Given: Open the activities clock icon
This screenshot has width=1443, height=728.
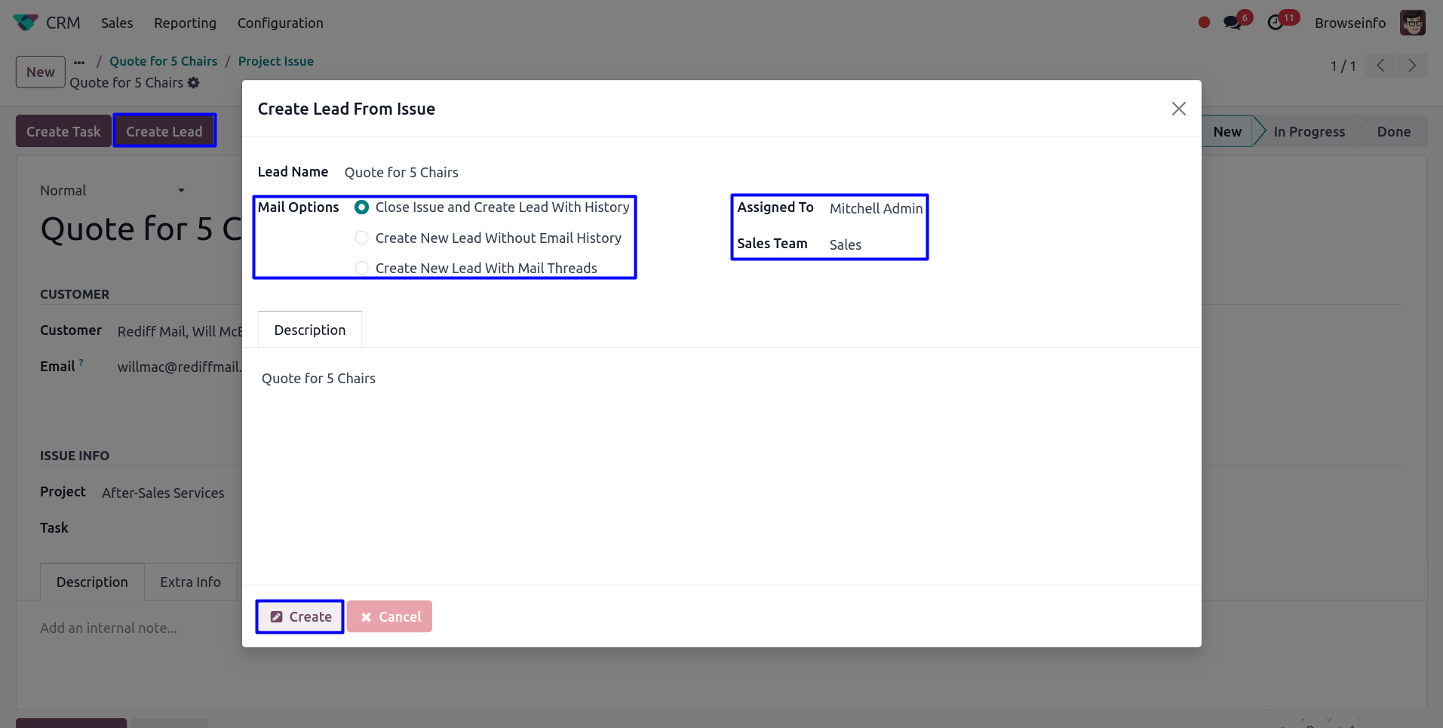Looking at the screenshot, I should 1276,23.
